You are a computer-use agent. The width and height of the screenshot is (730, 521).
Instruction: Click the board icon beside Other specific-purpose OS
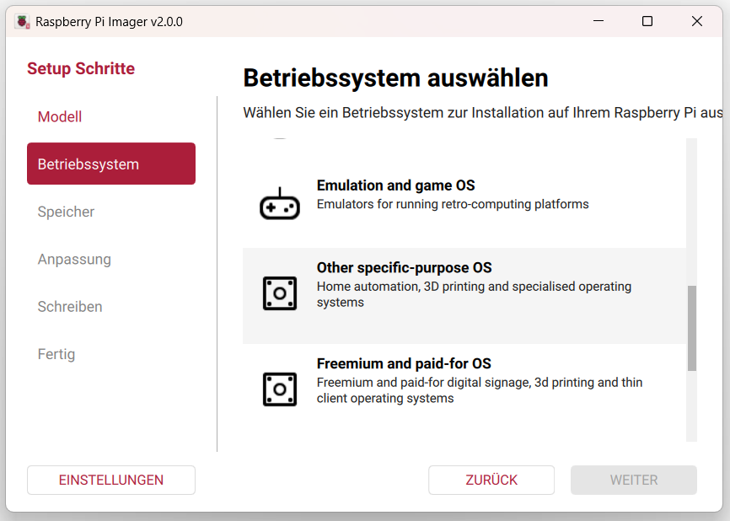279,293
